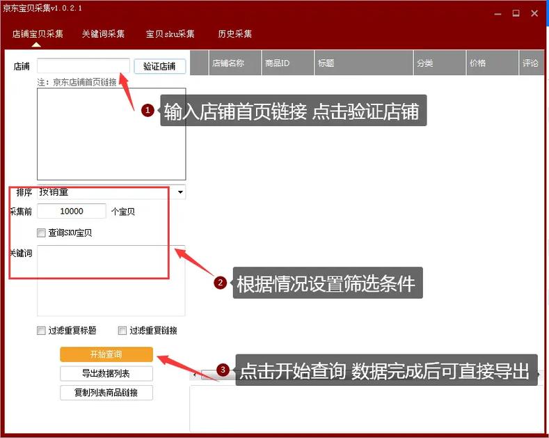This screenshot has width=549, height=438.
Task: Minimize the 京东宝贝采集 window
Action: pos(498,14)
